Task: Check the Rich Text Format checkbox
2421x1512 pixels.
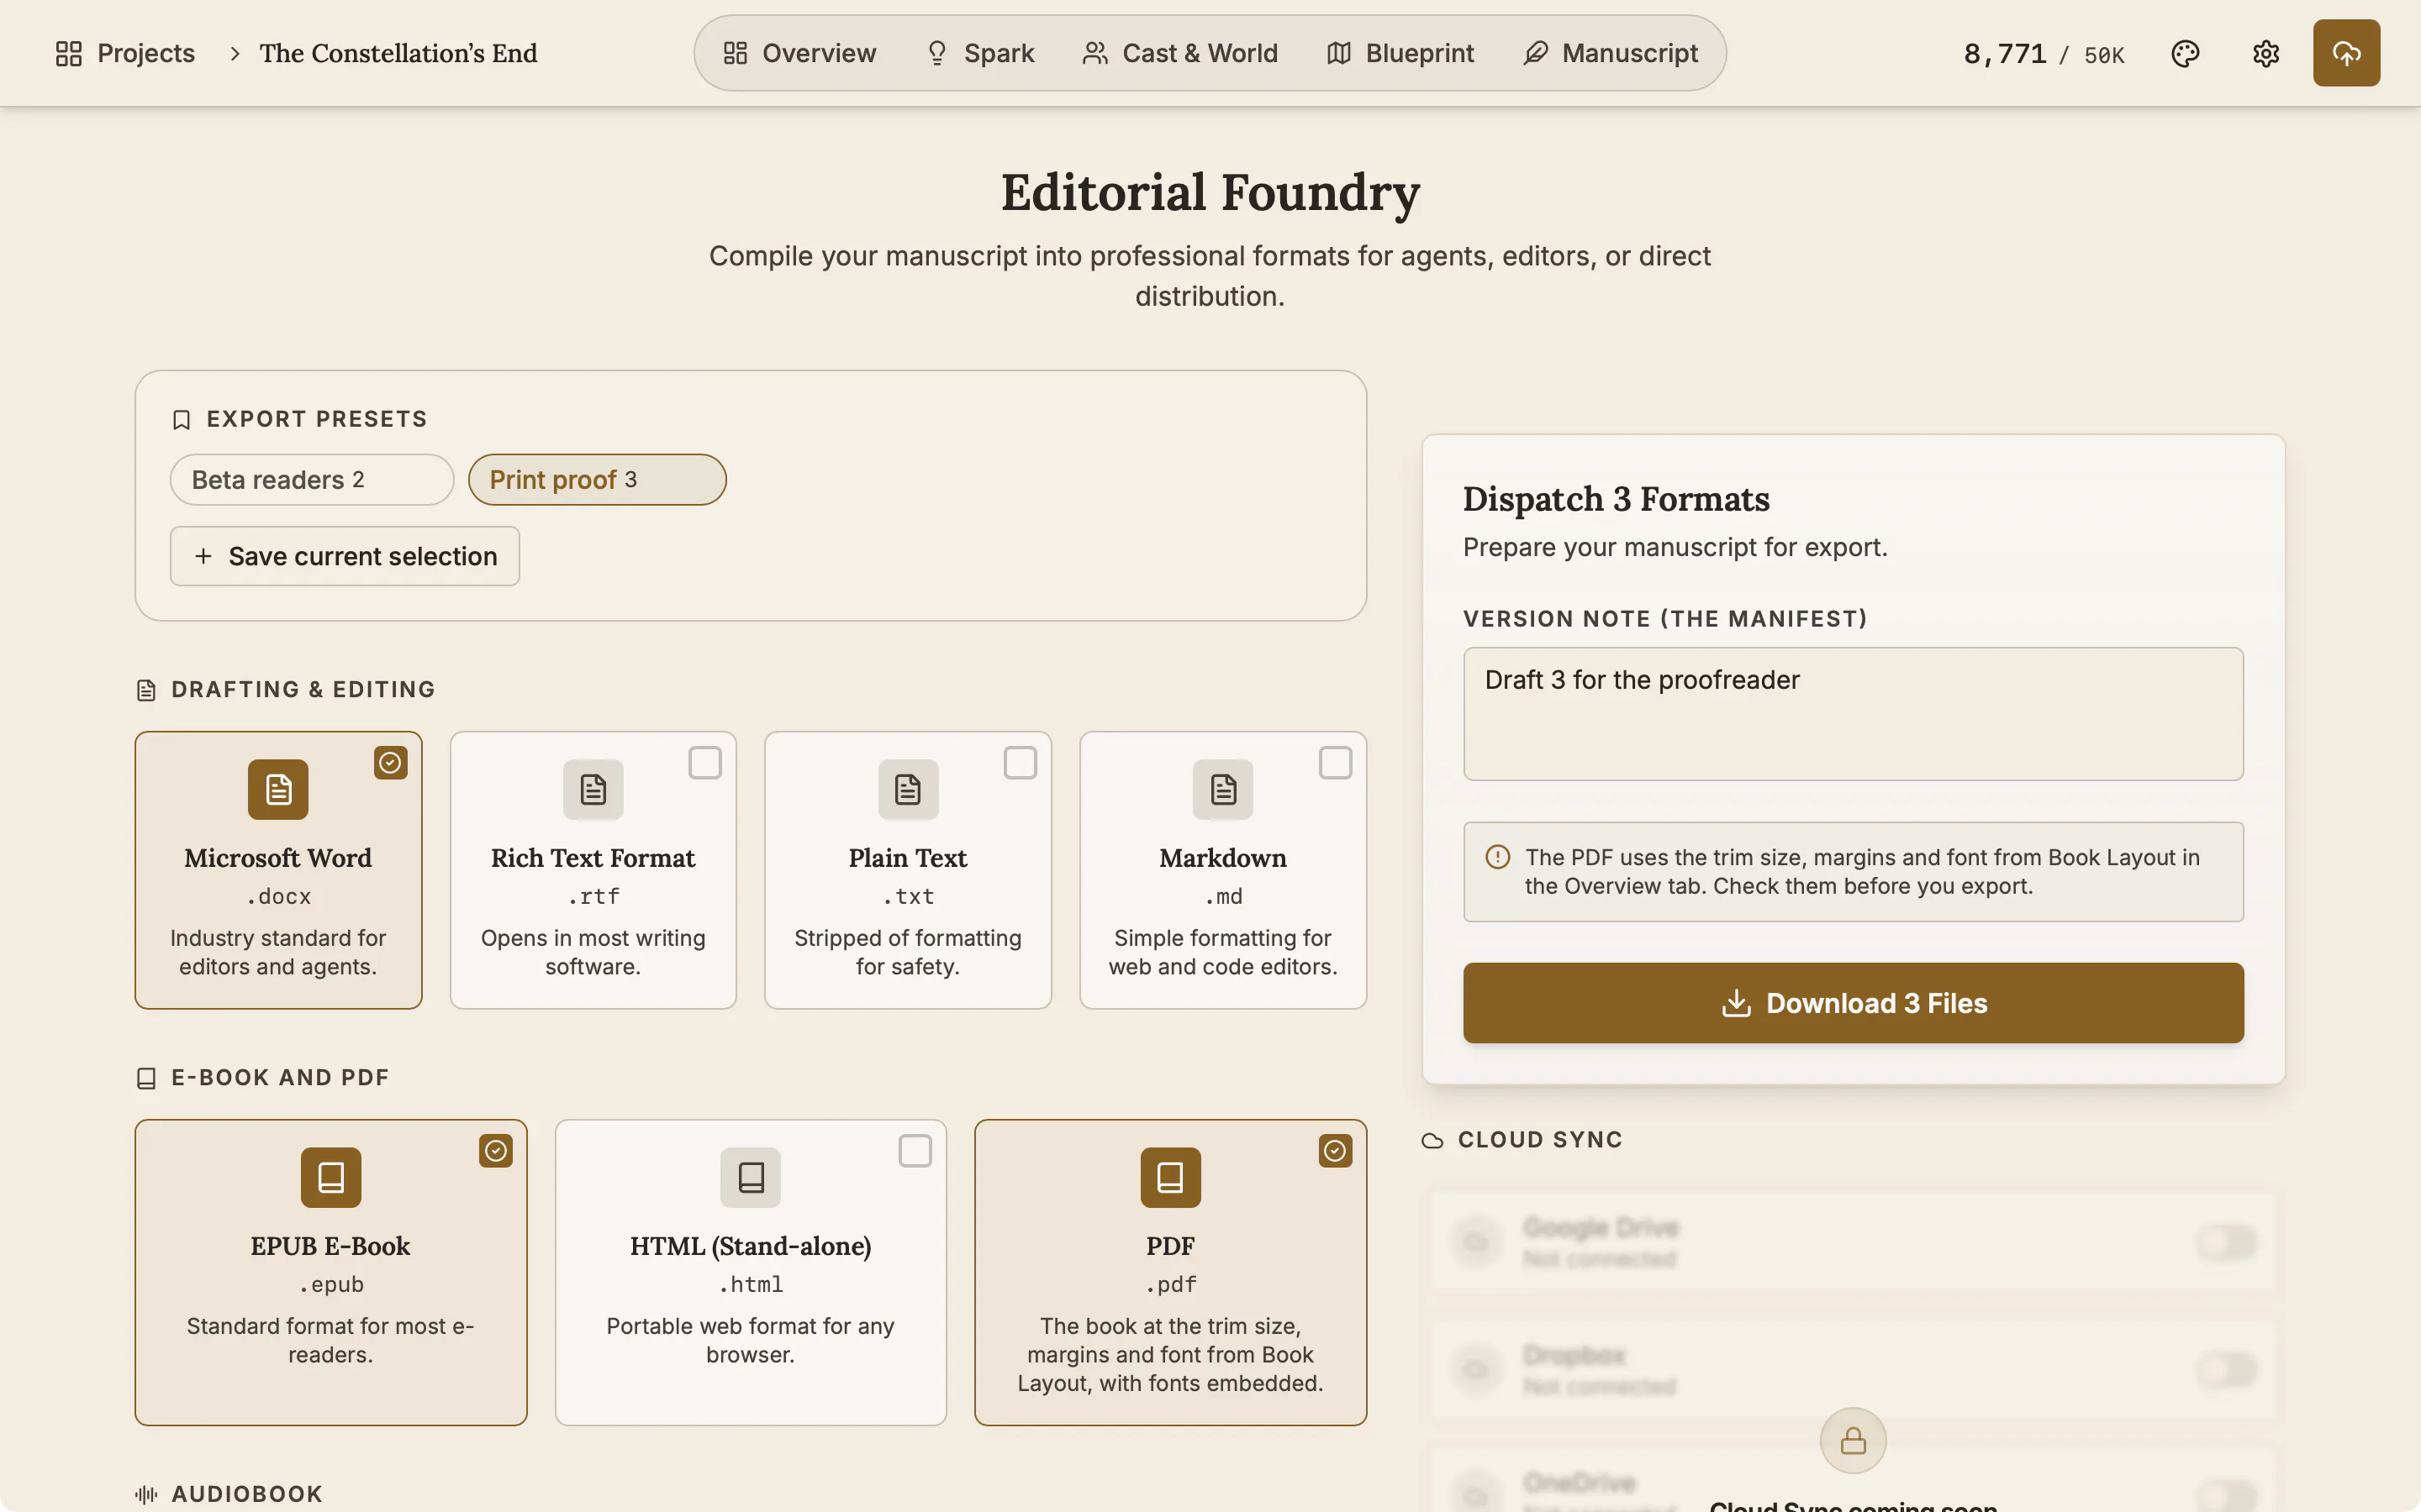Action: 705,763
